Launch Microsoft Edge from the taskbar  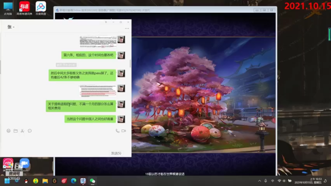tap(74, 181)
